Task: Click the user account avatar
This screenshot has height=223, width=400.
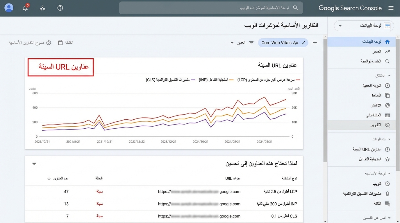Action: (x=9, y=8)
